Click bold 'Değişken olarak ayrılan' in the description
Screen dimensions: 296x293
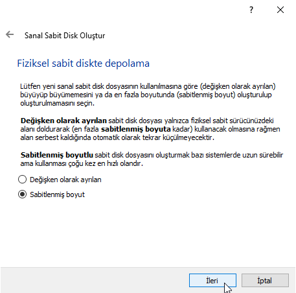[63, 121]
